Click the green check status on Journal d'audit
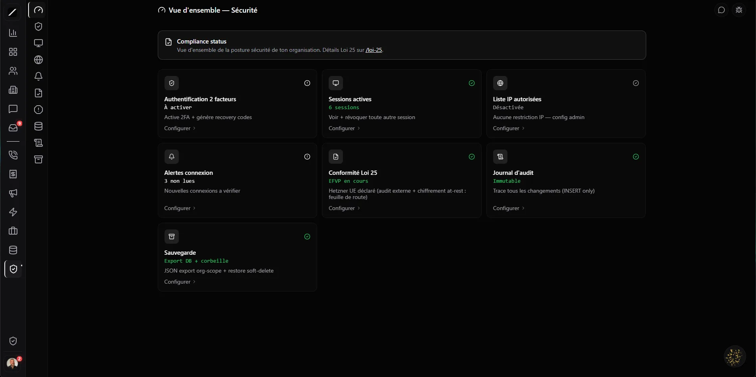Viewport: 756px width, 377px height. (x=636, y=157)
